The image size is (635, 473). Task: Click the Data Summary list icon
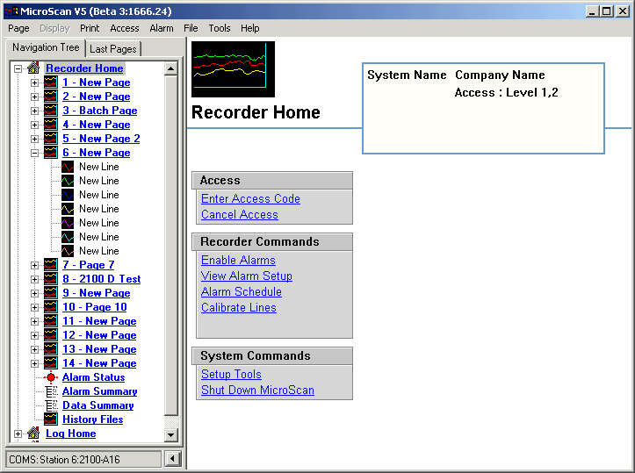click(51, 405)
